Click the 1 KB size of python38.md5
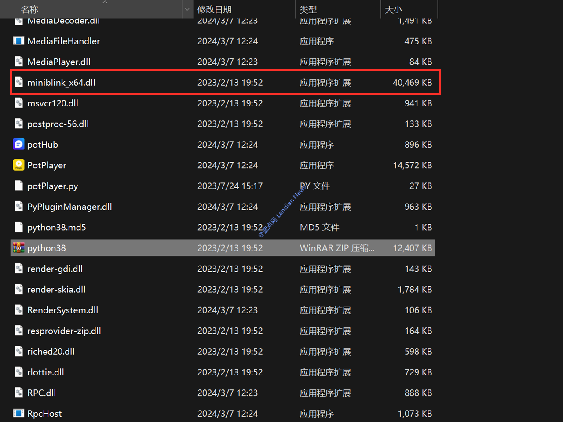563x422 pixels. (423, 227)
